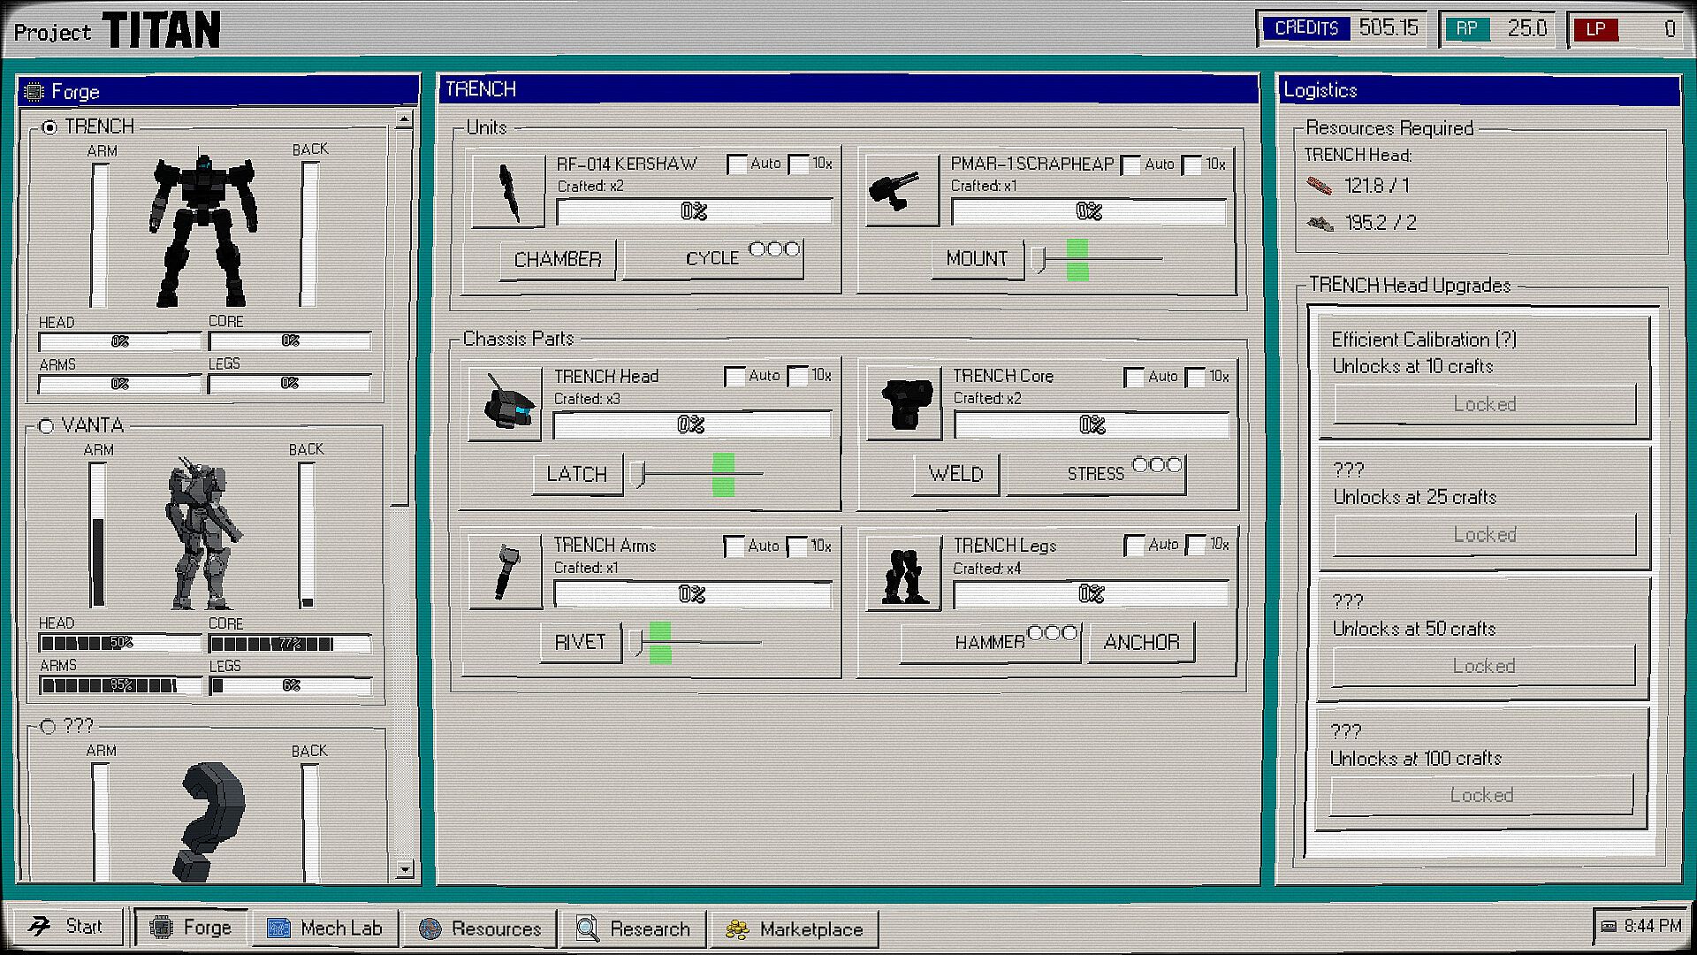Screen dimensions: 1697x955
Task: Open the Marketplace tab
Action: pyautogui.click(x=795, y=929)
